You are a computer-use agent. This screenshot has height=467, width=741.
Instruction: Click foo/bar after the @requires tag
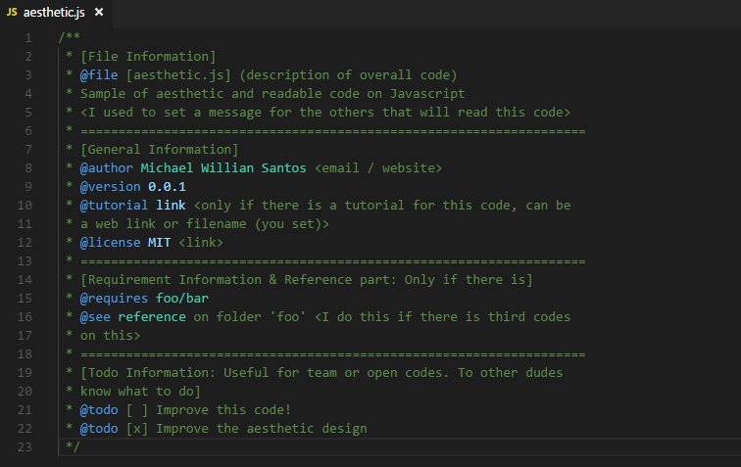pyautogui.click(x=181, y=299)
